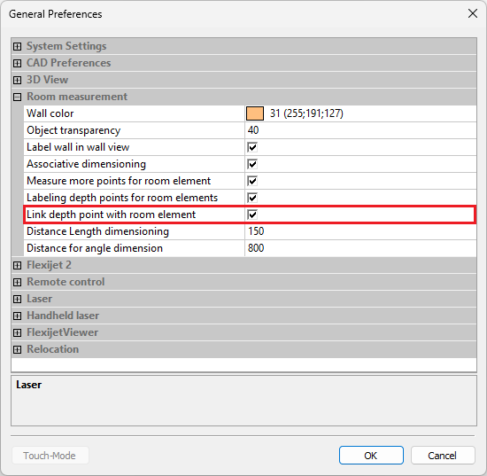Confirm preferences with the OK button
This screenshot has width=487, height=476.
371,456
